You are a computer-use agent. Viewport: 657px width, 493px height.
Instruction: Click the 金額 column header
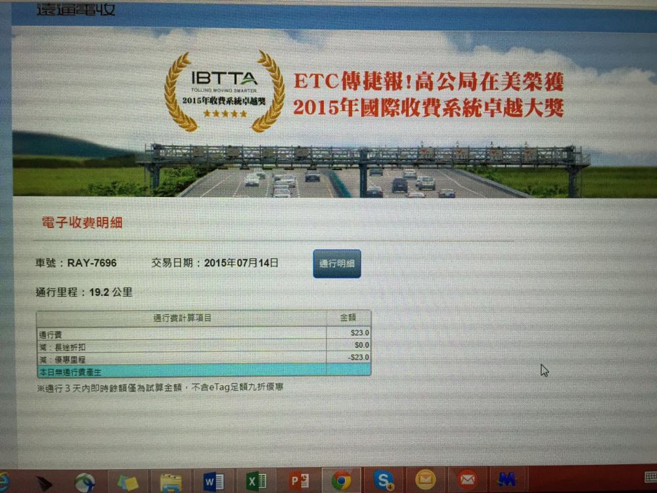click(348, 317)
